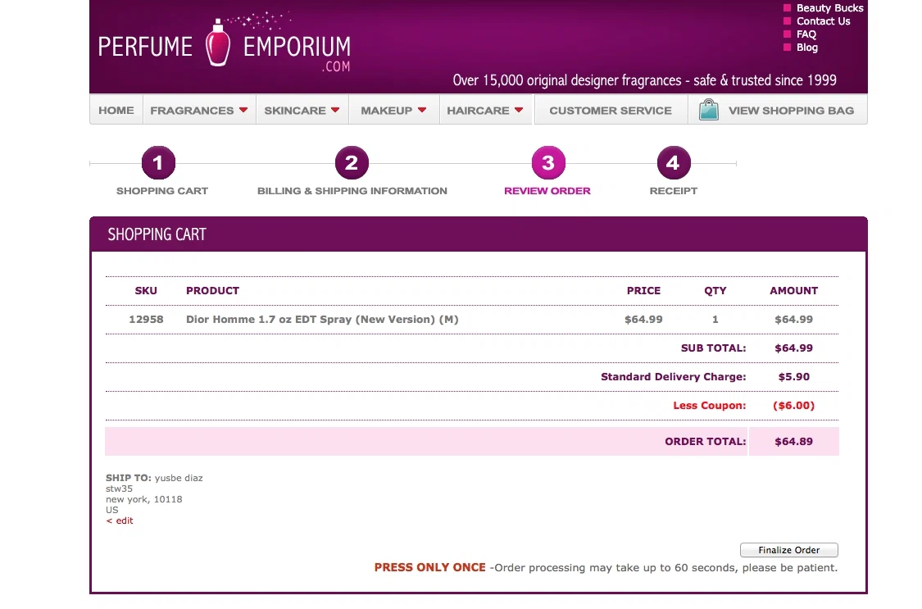
Task: Click the address line stw35
Action: [119, 489]
